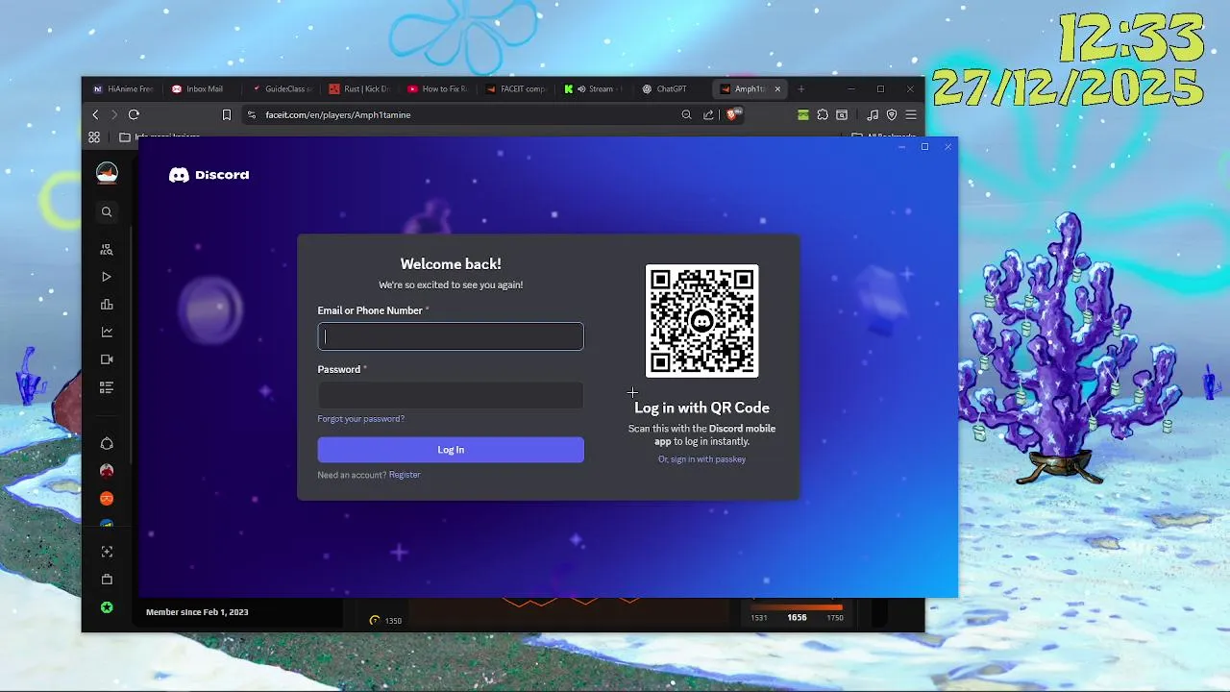This screenshot has width=1230, height=692.
Task: Open the apps grid in bookmarks bar
Action: point(94,137)
